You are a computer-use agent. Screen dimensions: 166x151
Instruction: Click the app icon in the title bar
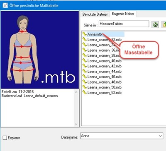point(5,5)
